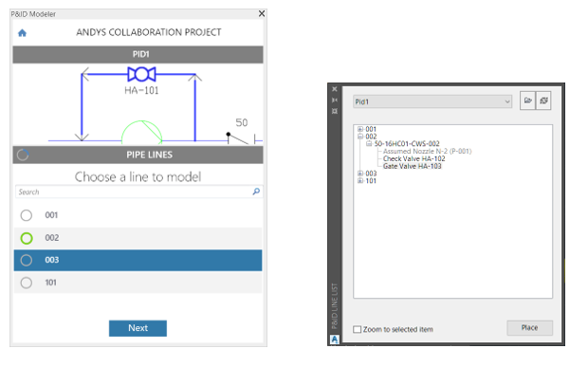Select the 001 pipe line radio button
The image size is (588, 367).
(x=27, y=215)
